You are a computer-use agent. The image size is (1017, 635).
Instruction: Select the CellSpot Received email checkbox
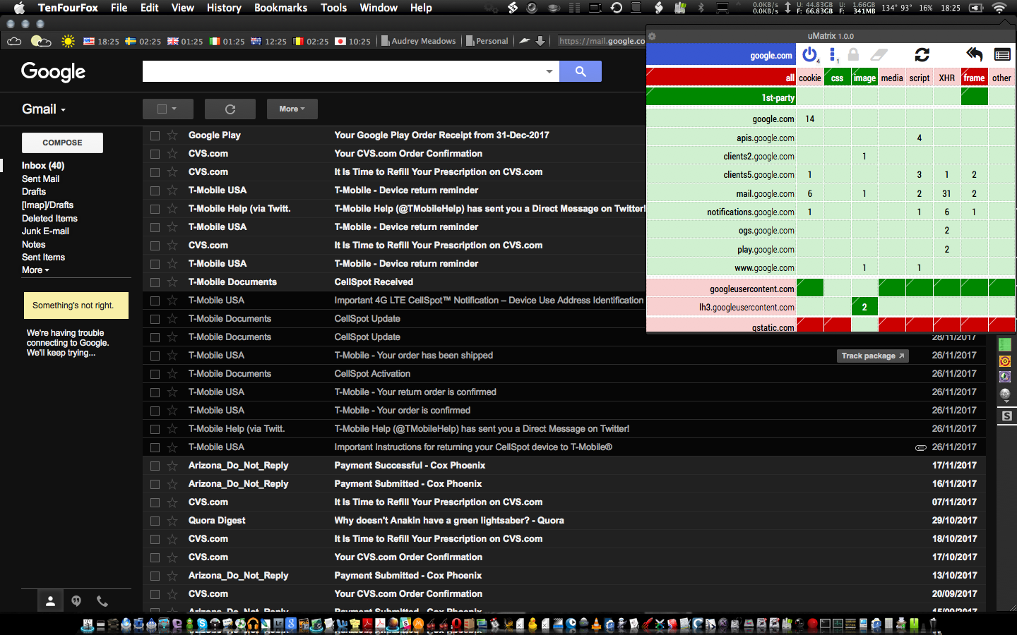coord(155,282)
